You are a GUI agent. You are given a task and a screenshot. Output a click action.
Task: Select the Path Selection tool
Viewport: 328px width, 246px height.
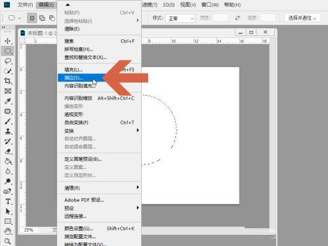(8, 211)
